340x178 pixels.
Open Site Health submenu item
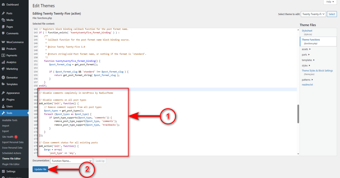tap(8, 137)
